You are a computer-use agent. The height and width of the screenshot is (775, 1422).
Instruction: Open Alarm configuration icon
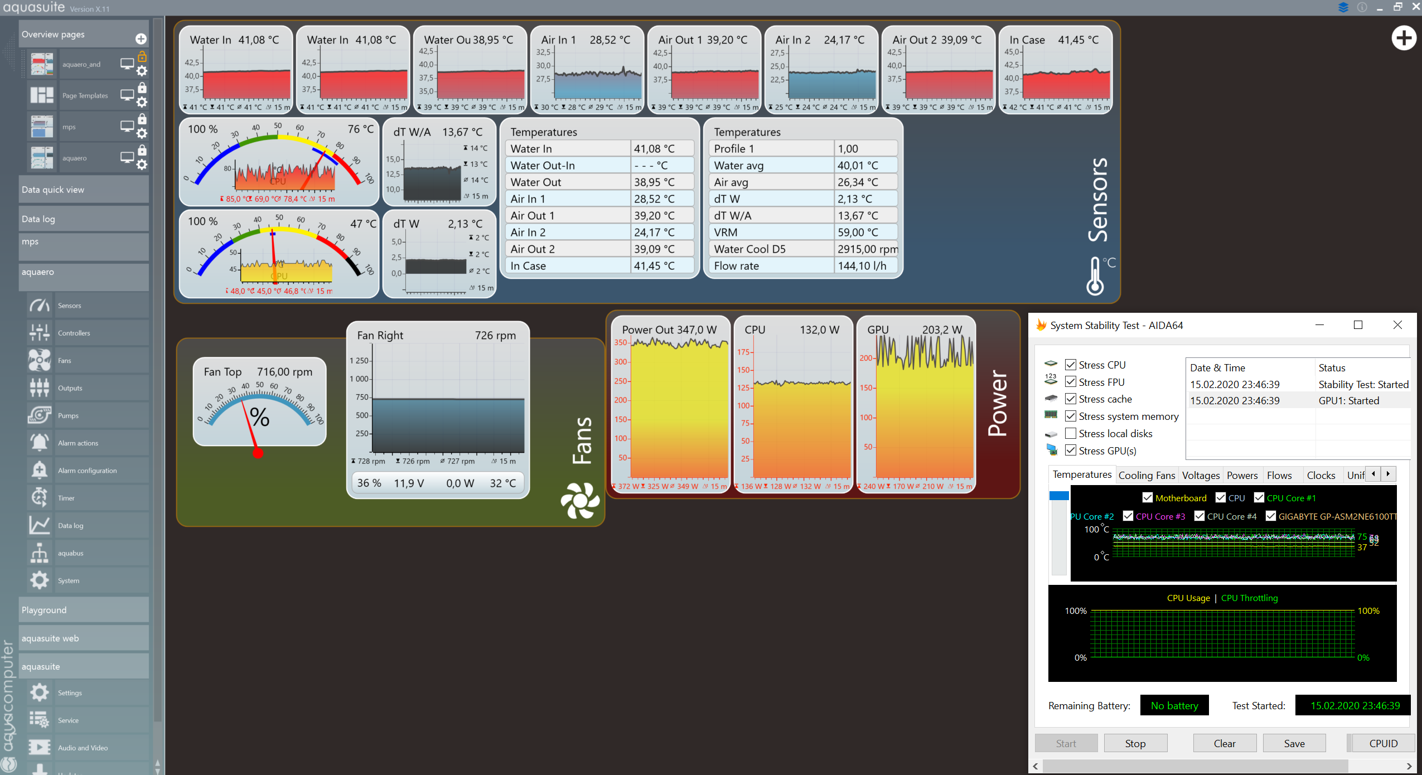(x=40, y=470)
